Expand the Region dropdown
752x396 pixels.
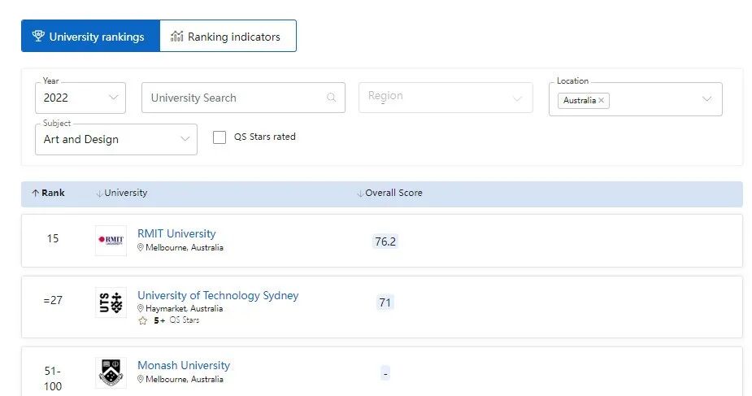click(x=446, y=98)
